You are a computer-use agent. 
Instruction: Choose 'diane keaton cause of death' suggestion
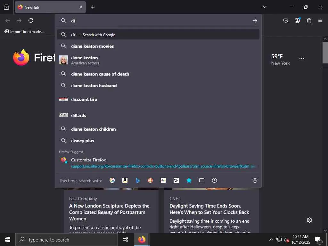coord(158,74)
